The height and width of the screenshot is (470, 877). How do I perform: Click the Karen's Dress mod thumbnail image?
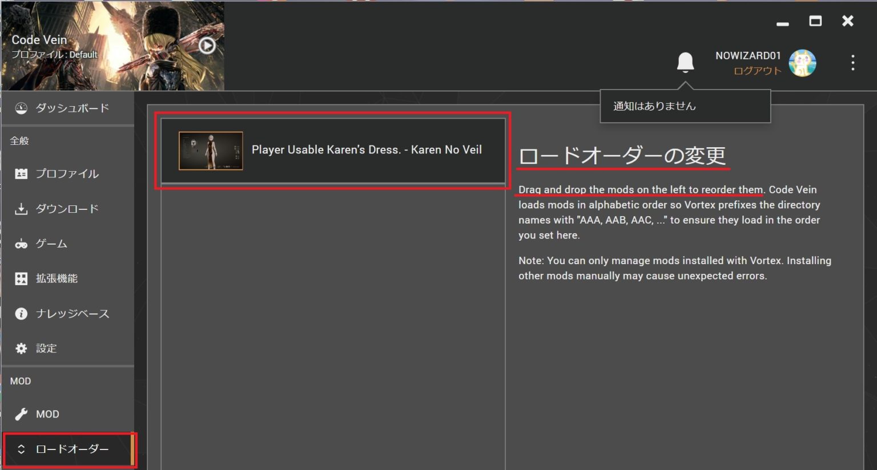point(211,150)
